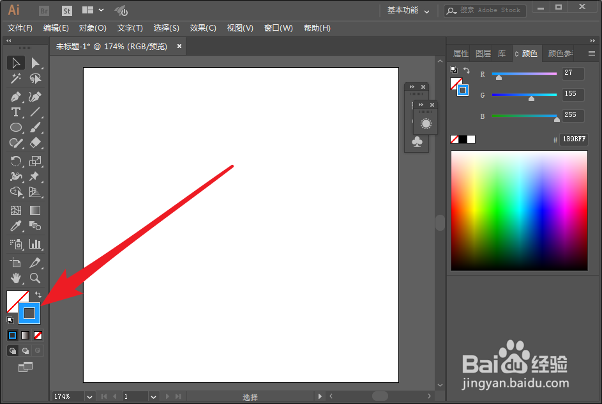Viewport: 602px width, 404px height.
Task: Select the Selection tool (black arrow)
Action: point(16,63)
